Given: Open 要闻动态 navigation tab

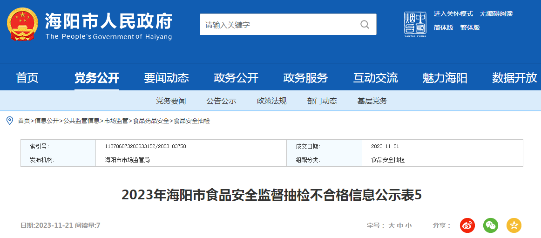Looking at the screenshot, I should (x=166, y=78).
